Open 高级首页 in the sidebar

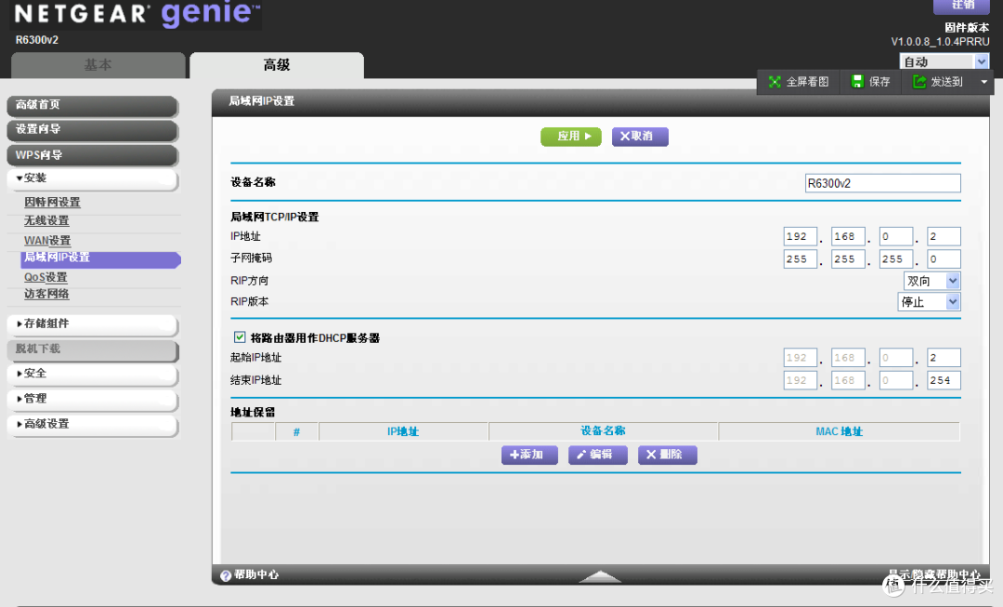pyautogui.click(x=93, y=106)
